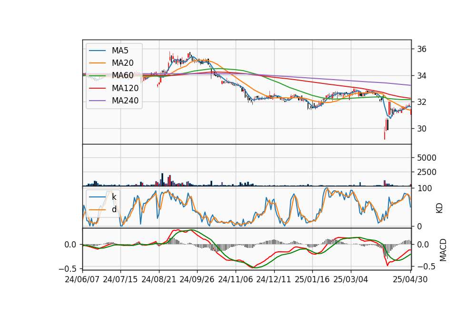Click the 25/03/04 date axis label
The image size is (457, 329).
(351, 279)
